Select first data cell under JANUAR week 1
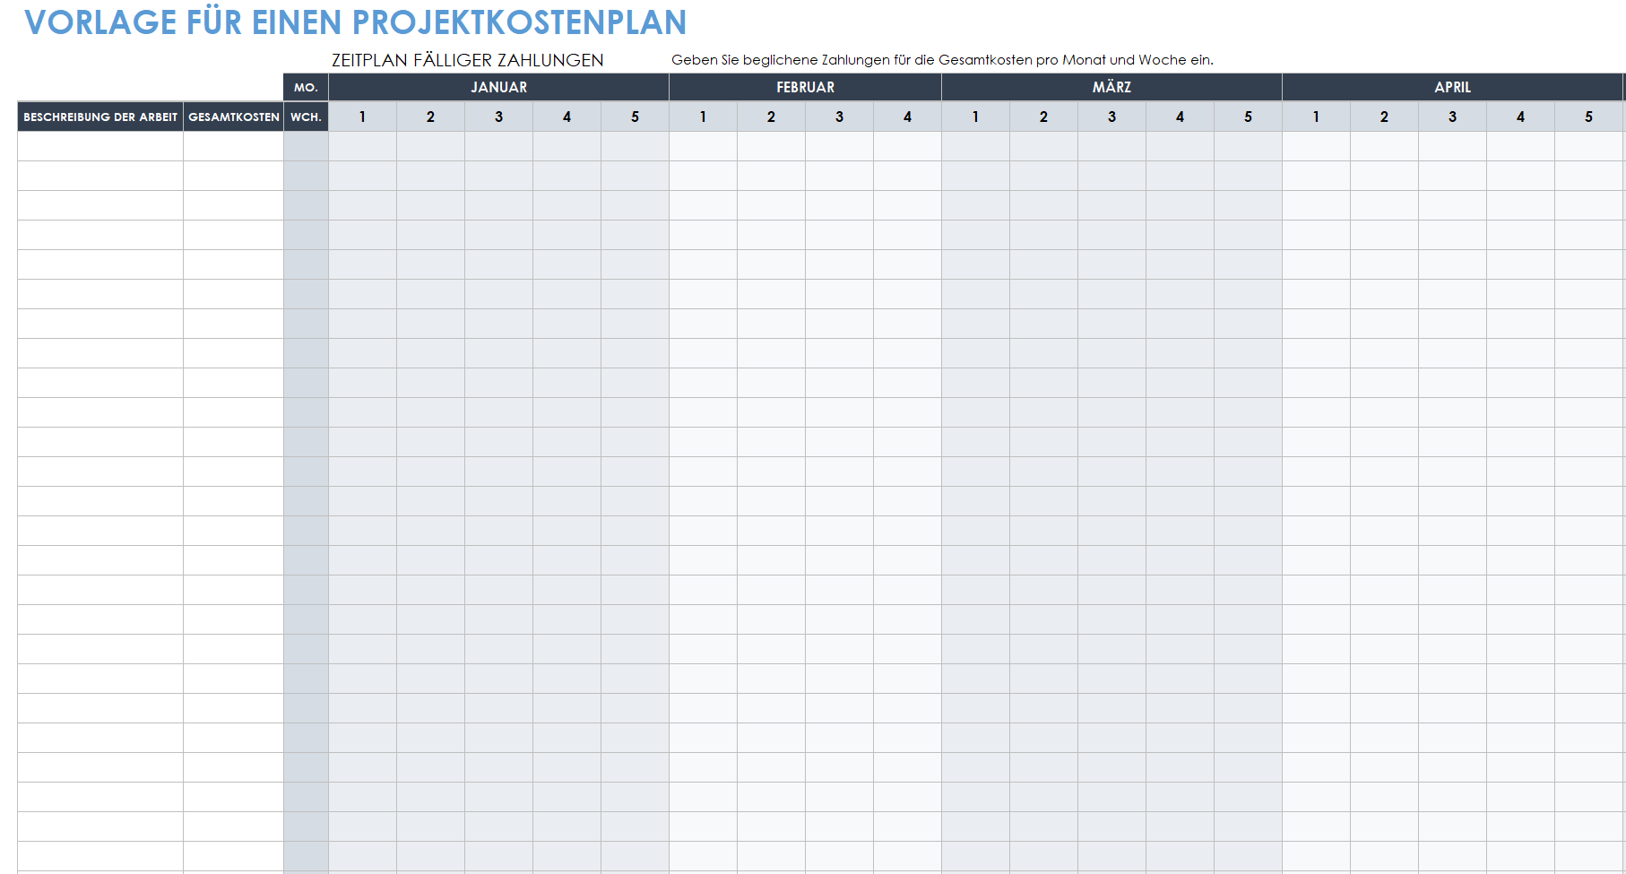The image size is (1626, 874). [x=362, y=146]
